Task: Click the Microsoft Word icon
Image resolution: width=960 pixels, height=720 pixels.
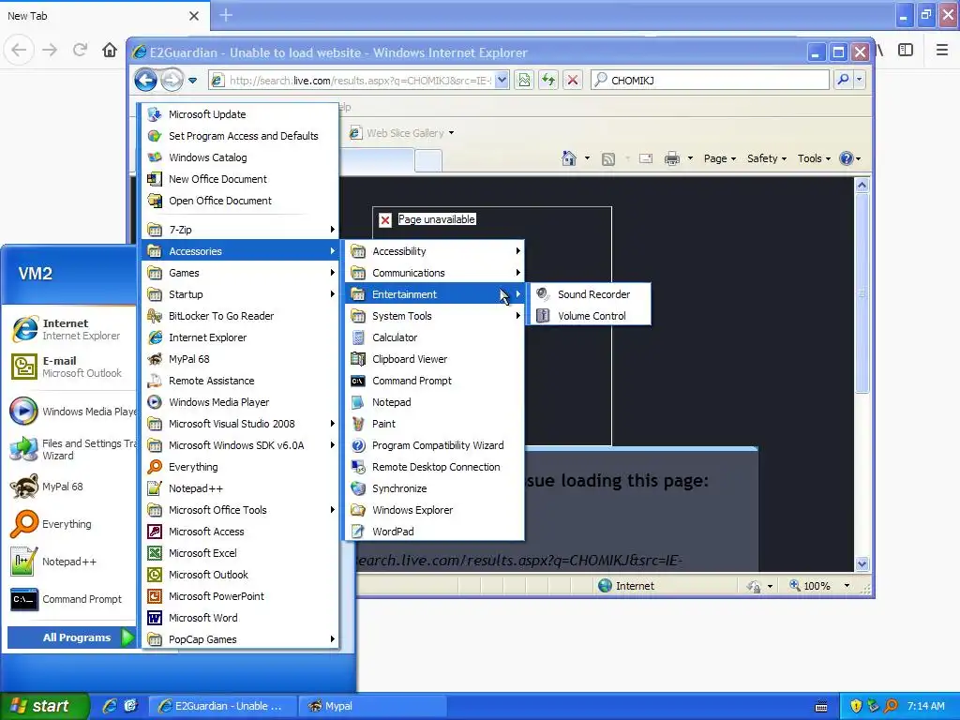Action: coord(155,618)
